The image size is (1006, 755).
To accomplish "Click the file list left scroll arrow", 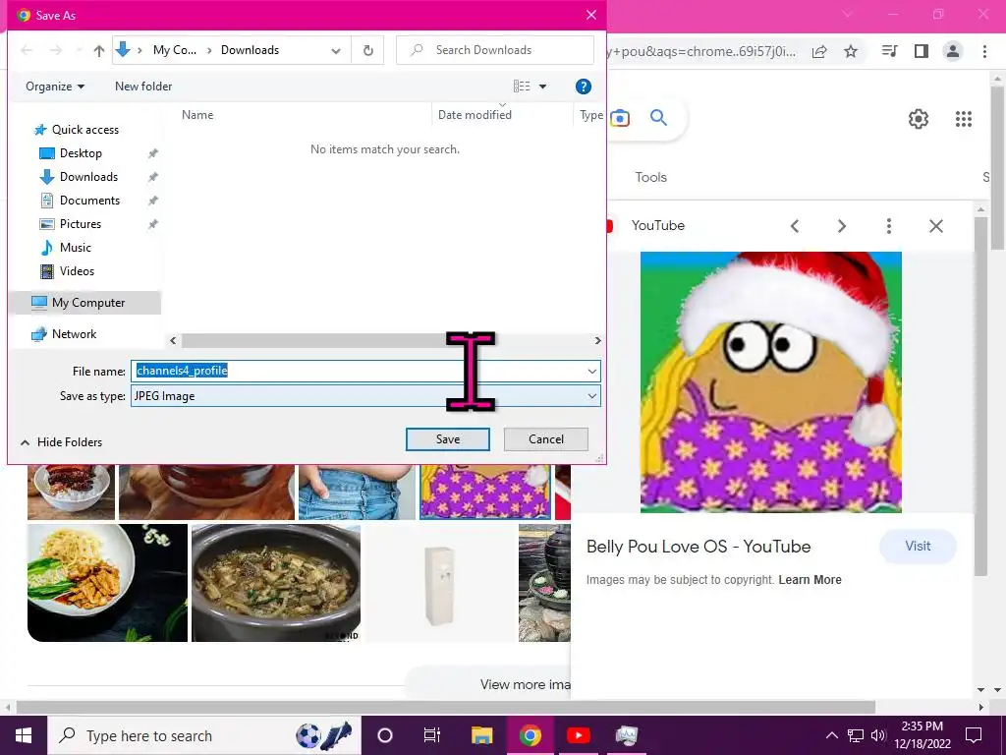I will [173, 341].
